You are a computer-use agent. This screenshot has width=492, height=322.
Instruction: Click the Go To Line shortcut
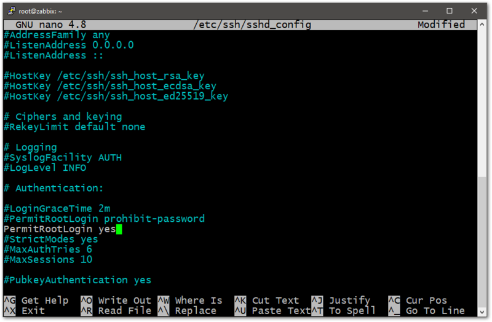click(x=435, y=311)
